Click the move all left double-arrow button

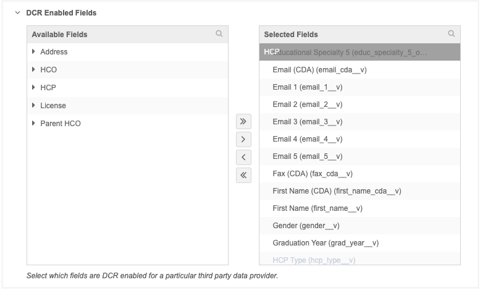point(243,175)
